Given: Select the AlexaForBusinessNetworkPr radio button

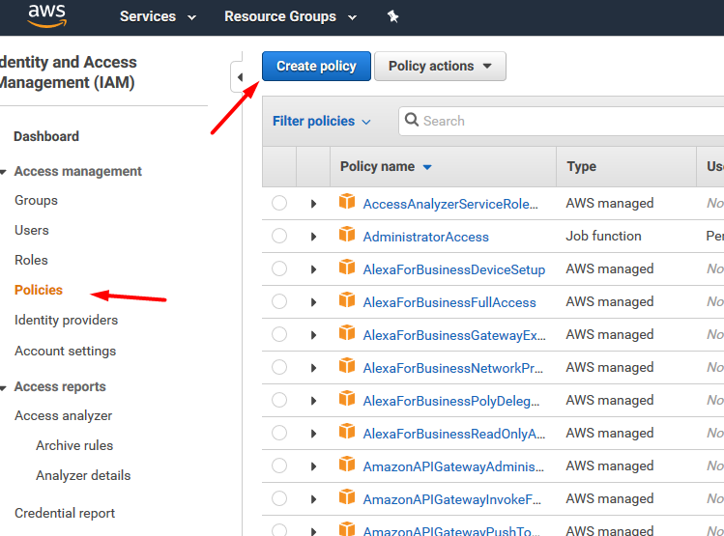Looking at the screenshot, I should [279, 367].
